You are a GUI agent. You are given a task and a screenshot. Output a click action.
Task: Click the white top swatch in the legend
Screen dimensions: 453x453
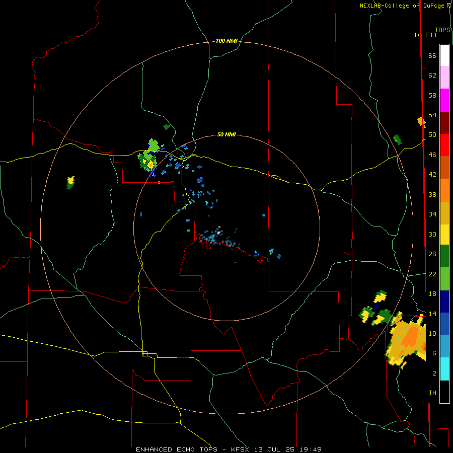click(x=444, y=55)
